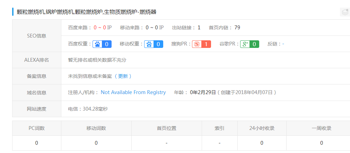The height and width of the screenshot is (153, 350).
Task: Select the 24小时收录 column header
Action: (x=262, y=128)
